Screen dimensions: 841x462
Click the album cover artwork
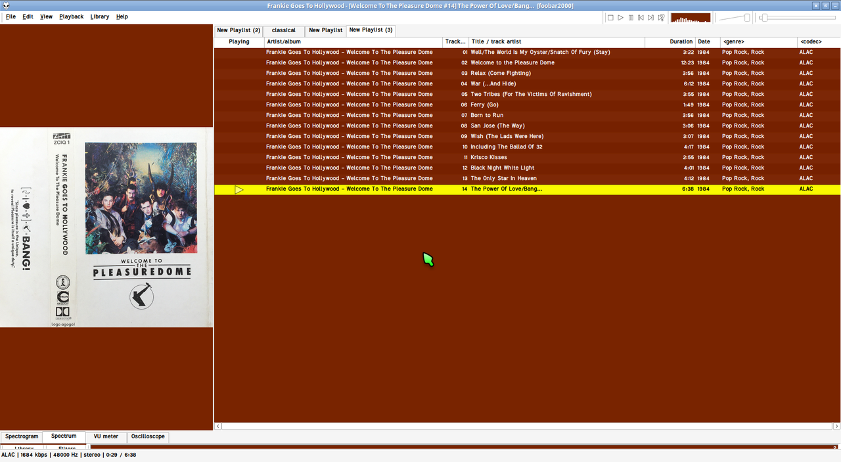click(106, 227)
